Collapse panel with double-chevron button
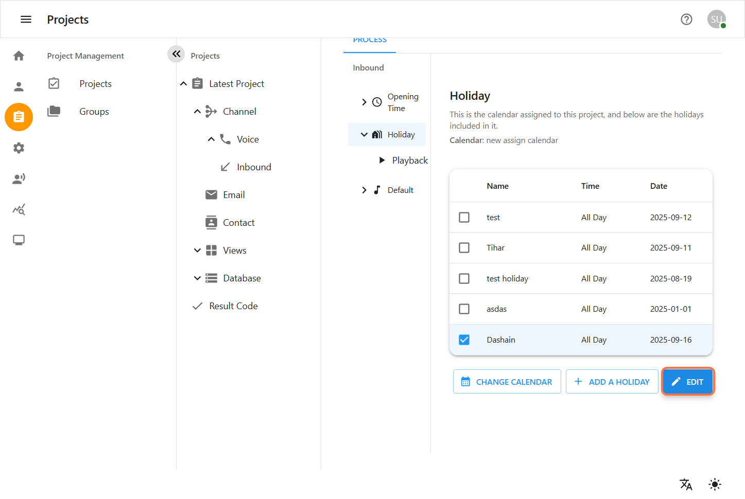The image size is (745, 499). click(x=176, y=54)
